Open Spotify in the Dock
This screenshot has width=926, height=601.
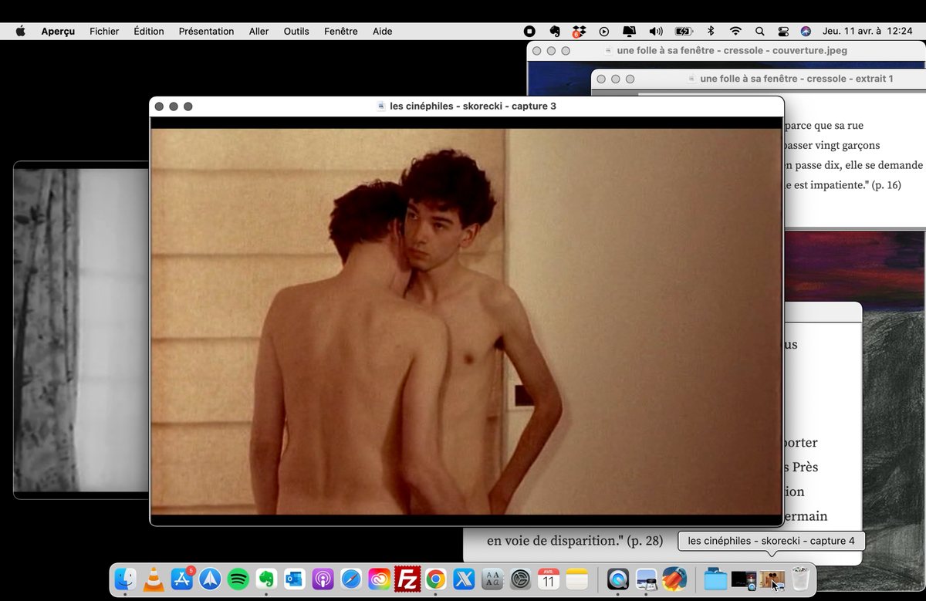coord(238,579)
